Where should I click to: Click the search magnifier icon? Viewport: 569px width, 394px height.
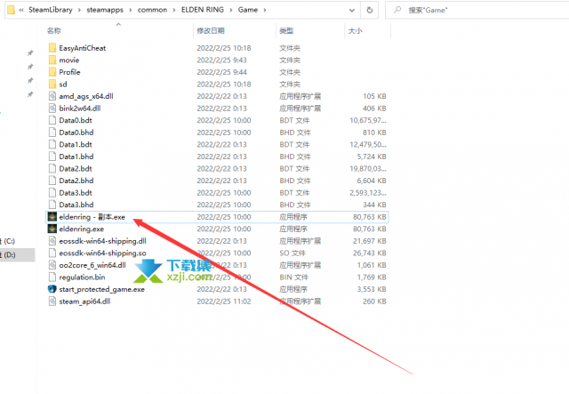click(397, 10)
